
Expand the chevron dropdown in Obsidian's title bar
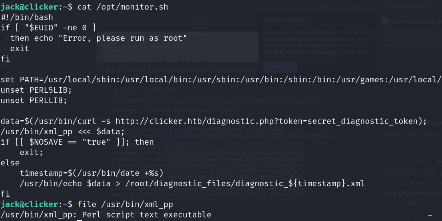coord(313,8)
